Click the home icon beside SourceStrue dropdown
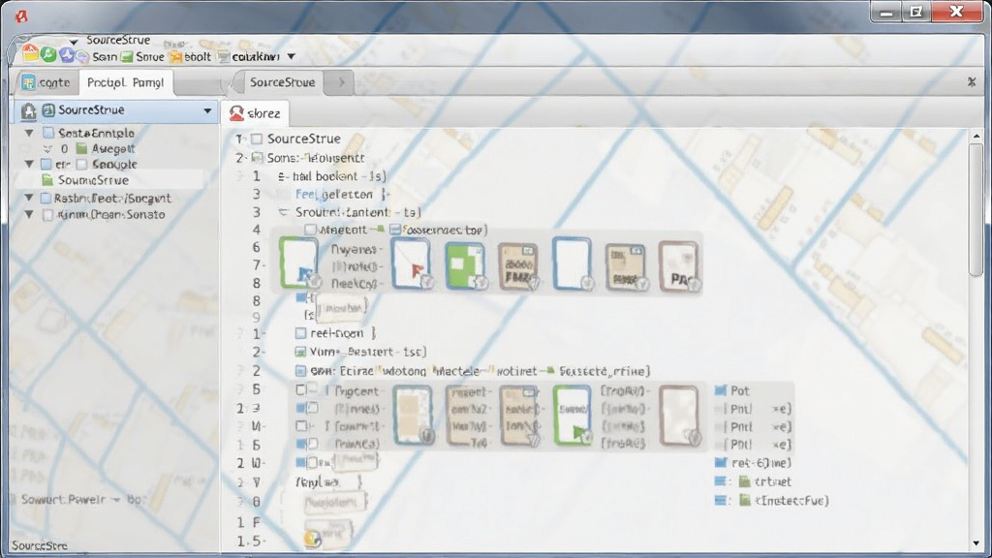The height and width of the screenshot is (558, 992). click(28, 110)
